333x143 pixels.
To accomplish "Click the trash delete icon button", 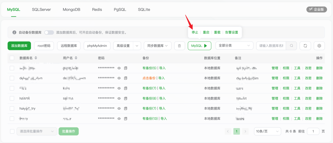I will 180,46.
